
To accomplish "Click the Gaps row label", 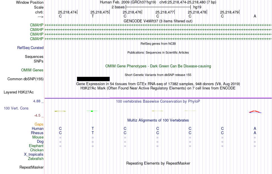I will [39, 124].
